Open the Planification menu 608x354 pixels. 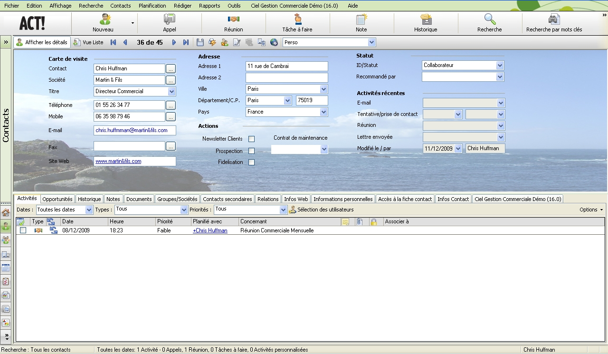152,6
